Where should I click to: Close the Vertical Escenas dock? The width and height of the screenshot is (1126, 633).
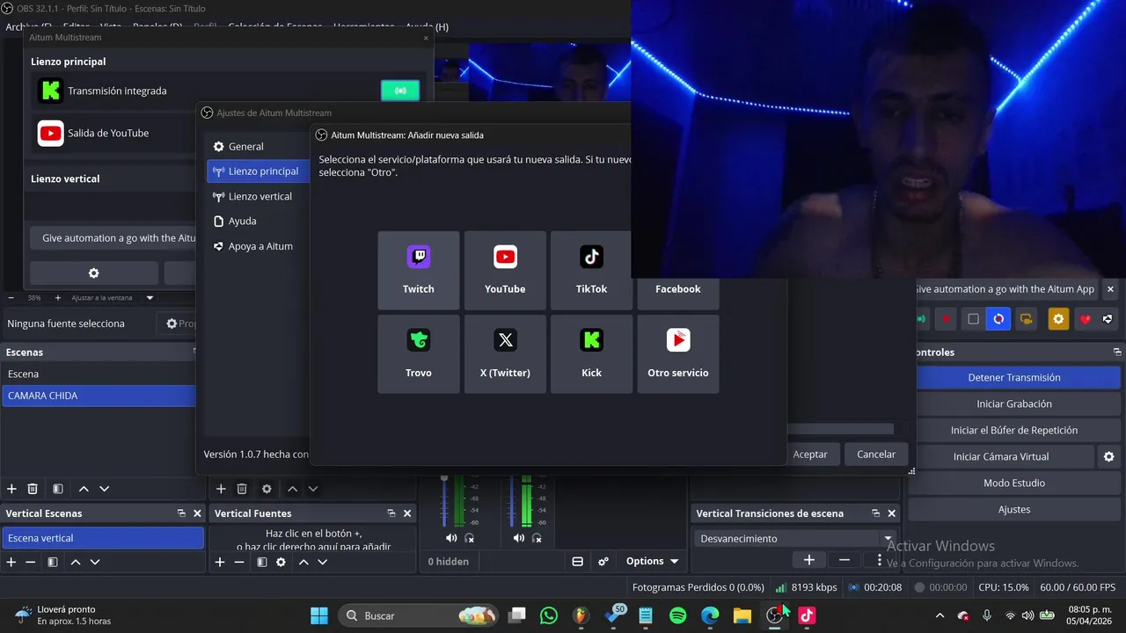[197, 513]
